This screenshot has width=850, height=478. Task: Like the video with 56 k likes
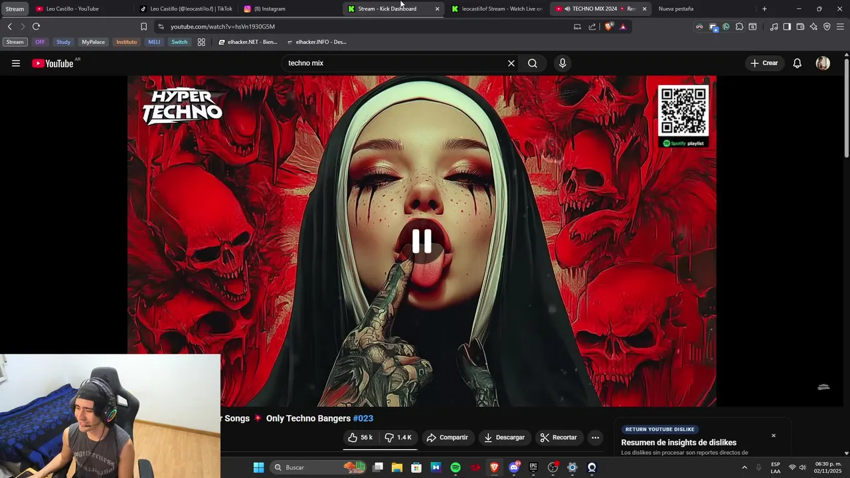pos(360,438)
